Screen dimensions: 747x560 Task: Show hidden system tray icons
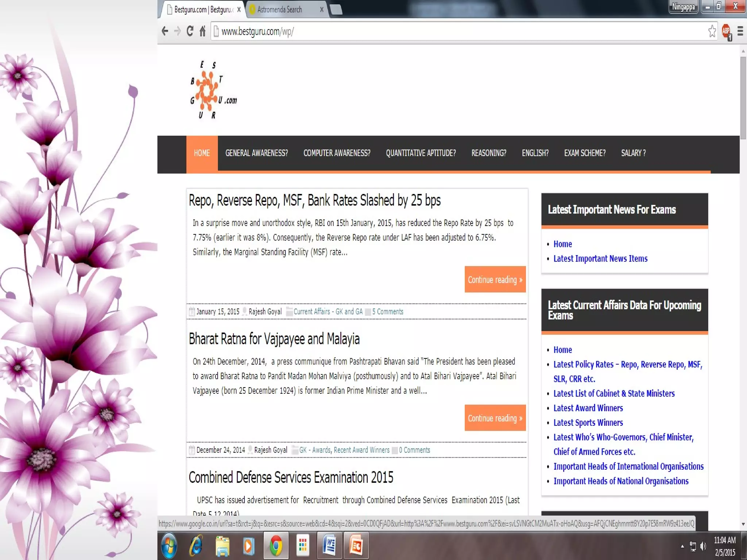tap(682, 546)
